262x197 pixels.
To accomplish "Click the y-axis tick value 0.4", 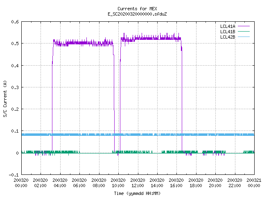I will pyautogui.click(x=15, y=66).
